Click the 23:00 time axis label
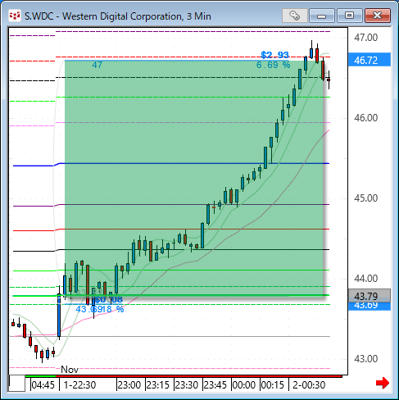Viewport: 399px width, 400px height. pos(129,385)
